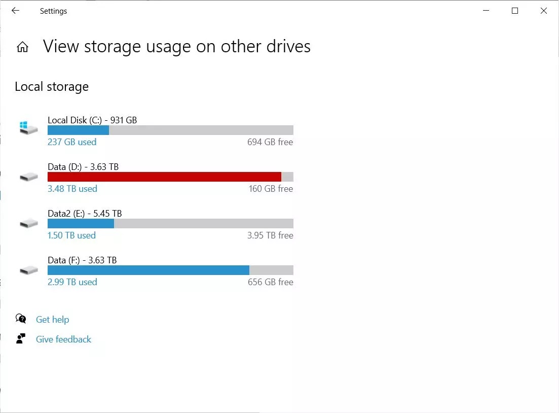Viewport: 559px width, 413px height.
Task: Open "237 GB used" details for C:
Action: 72,142
